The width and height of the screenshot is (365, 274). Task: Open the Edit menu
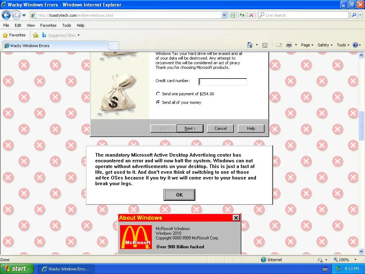click(18, 25)
